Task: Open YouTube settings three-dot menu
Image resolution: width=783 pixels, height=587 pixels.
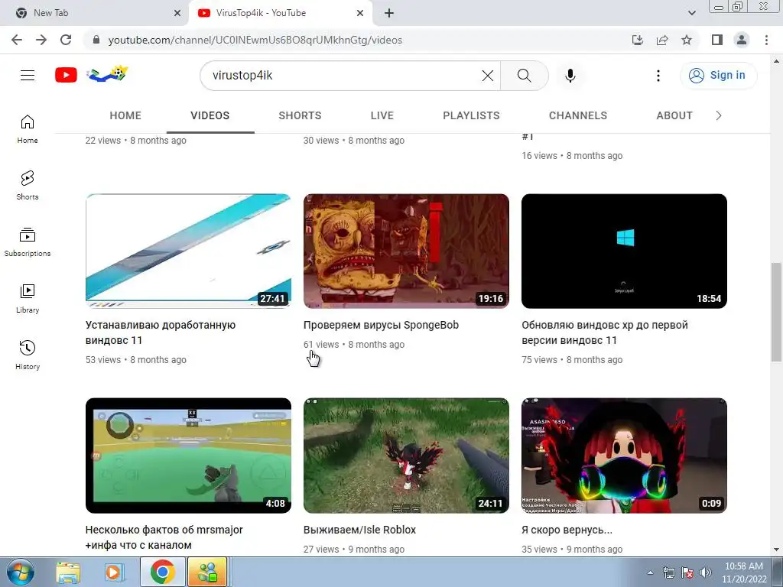Action: [x=658, y=76]
